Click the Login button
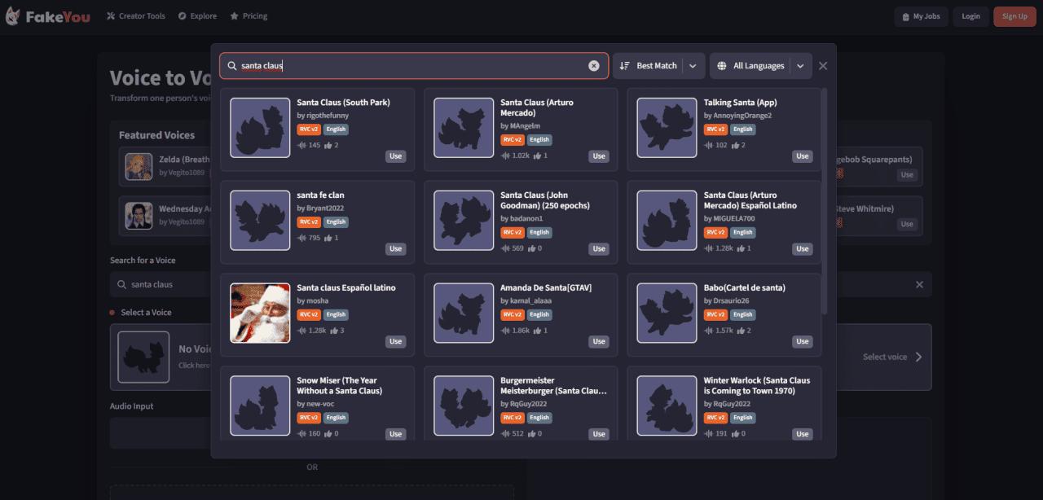The image size is (1043, 500). 970,16
